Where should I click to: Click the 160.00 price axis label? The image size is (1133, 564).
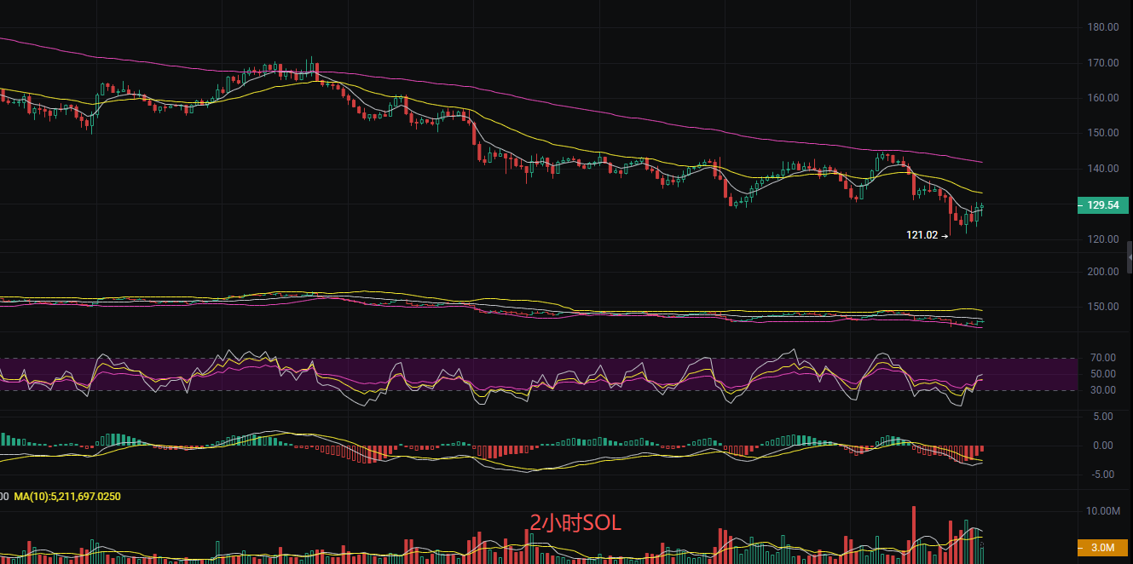click(x=1103, y=98)
